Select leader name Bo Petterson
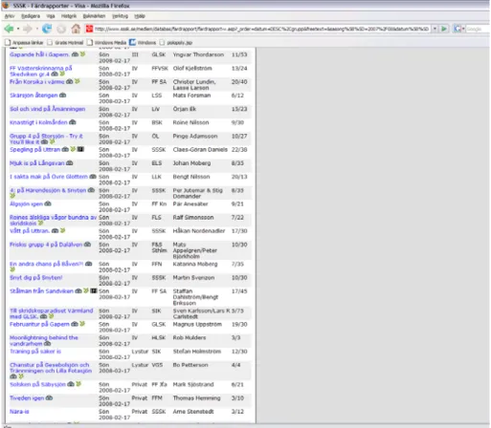This screenshot has height=428, width=491. (190, 365)
